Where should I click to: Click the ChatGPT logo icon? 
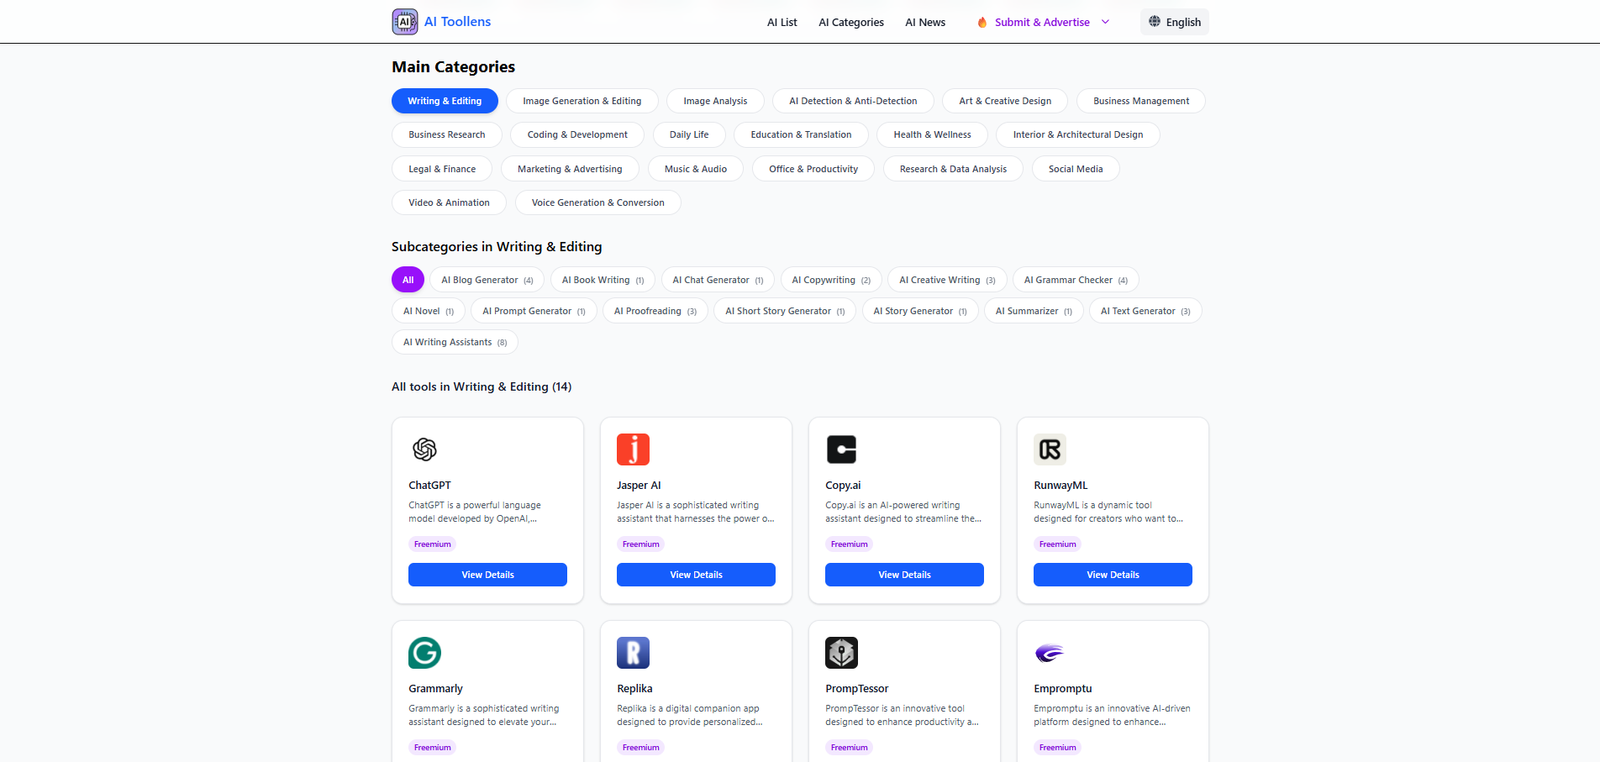point(425,449)
